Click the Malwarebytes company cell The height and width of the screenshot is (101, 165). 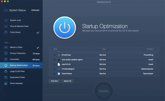coord(147,69)
